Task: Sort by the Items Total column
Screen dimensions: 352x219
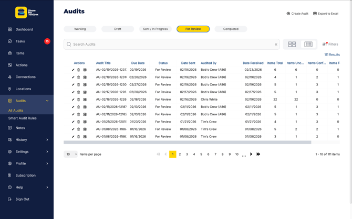Action: [275, 63]
